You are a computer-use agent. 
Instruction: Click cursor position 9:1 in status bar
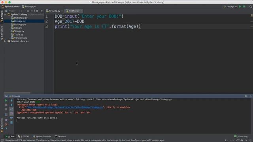(x=226, y=140)
